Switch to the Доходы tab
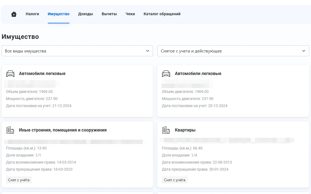 coord(85,14)
